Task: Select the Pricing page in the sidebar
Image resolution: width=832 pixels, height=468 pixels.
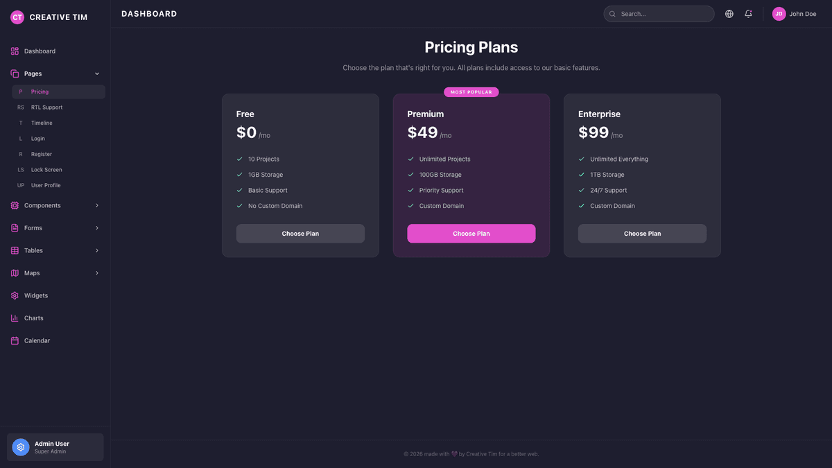Action: (x=40, y=92)
